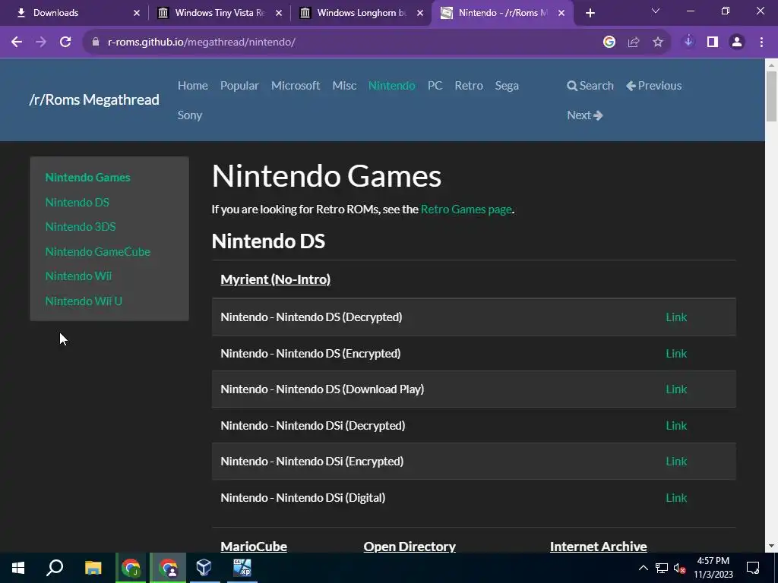Show hidden system tray icons
The image size is (778, 583).
point(643,568)
